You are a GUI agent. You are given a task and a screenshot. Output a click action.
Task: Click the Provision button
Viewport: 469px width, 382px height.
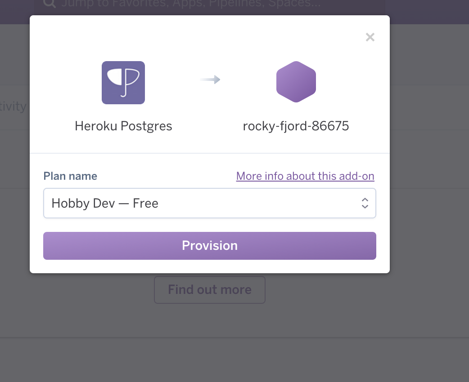pos(210,246)
